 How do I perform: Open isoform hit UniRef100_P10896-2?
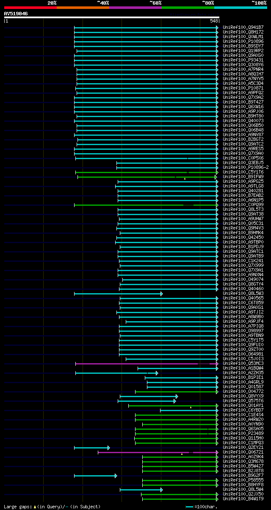coord(246,167)
